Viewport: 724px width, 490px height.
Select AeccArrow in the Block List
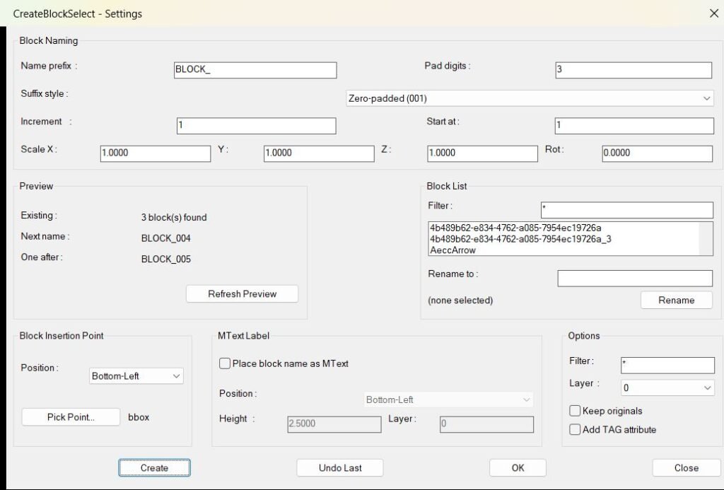[452, 250]
